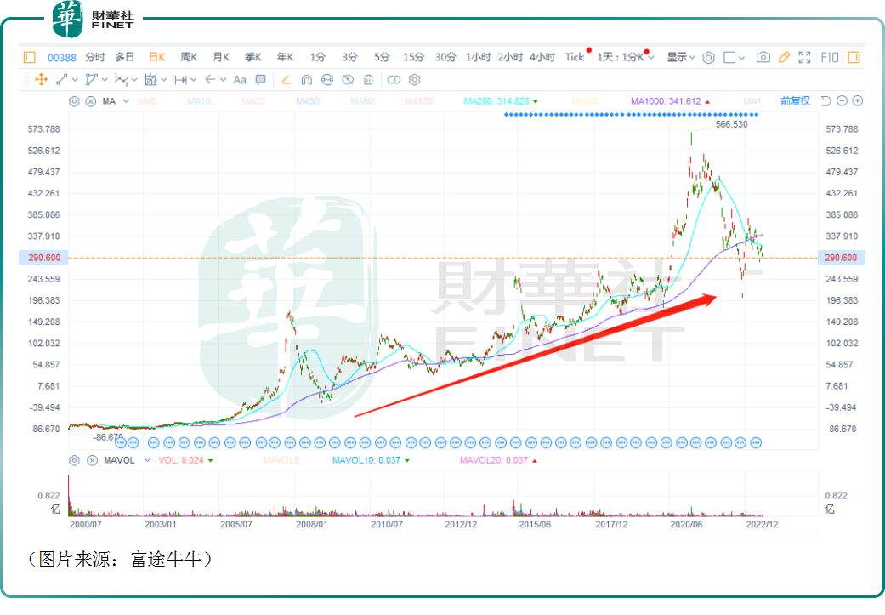The width and height of the screenshot is (885, 615).
Task: Select the text annotation Aa tool
Action: tap(239, 79)
